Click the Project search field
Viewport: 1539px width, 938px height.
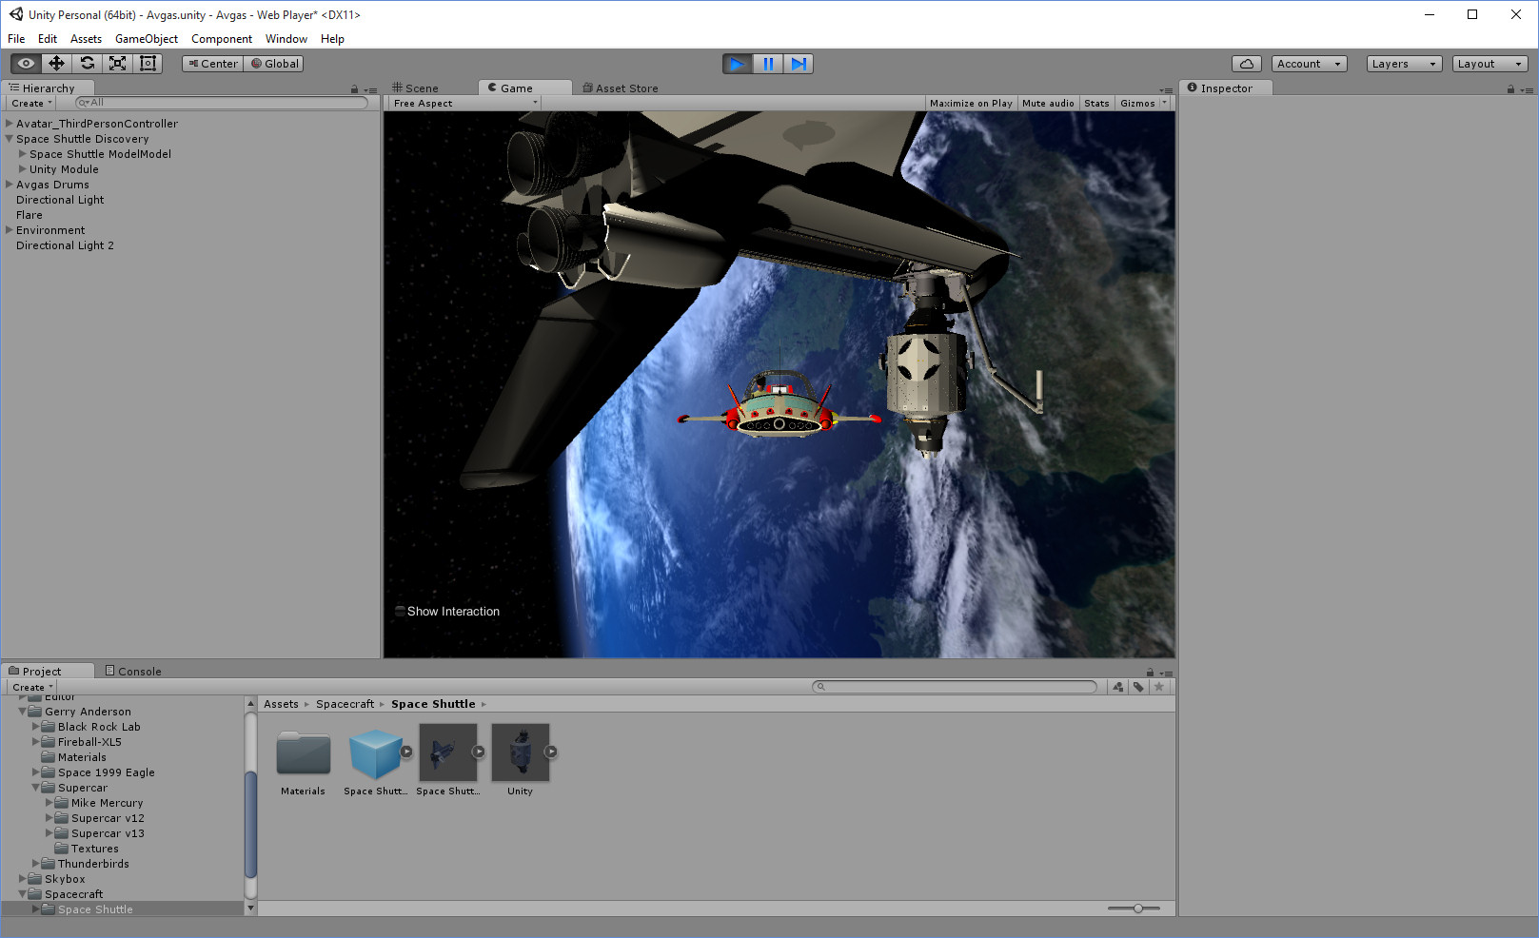(x=955, y=687)
